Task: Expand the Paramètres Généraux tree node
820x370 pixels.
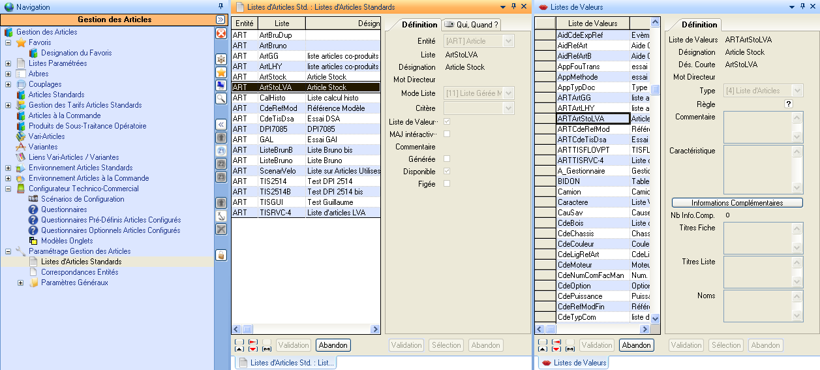Action: (20, 283)
